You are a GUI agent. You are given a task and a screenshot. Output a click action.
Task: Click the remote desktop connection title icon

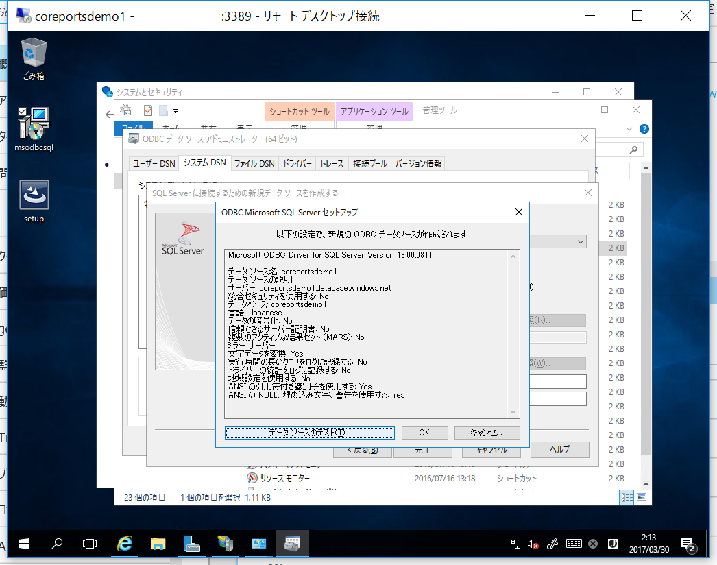[23, 16]
